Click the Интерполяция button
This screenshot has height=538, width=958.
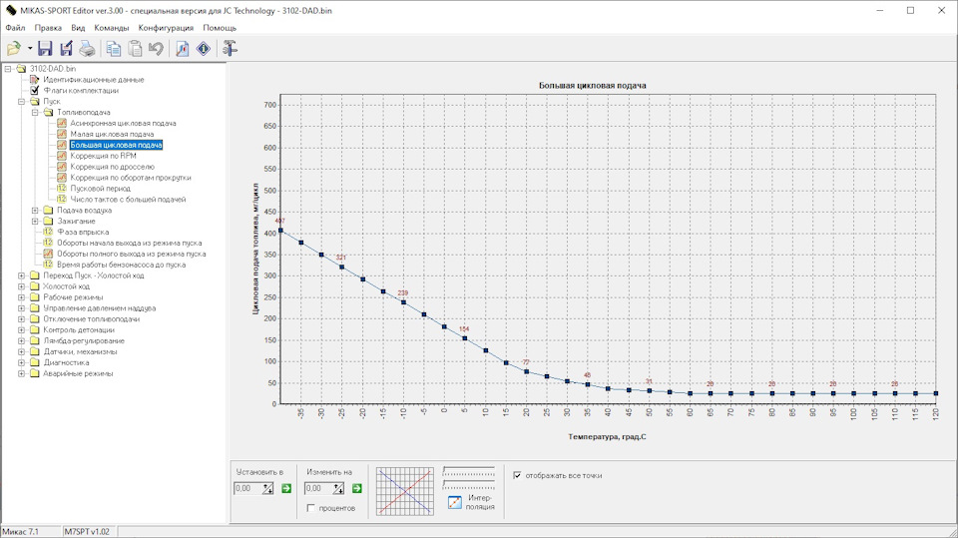tap(470, 502)
